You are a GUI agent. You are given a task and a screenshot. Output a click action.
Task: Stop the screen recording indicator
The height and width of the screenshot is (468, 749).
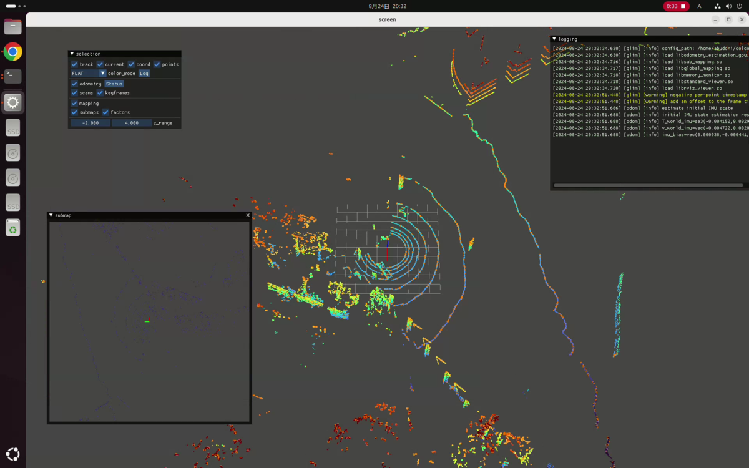tap(675, 6)
